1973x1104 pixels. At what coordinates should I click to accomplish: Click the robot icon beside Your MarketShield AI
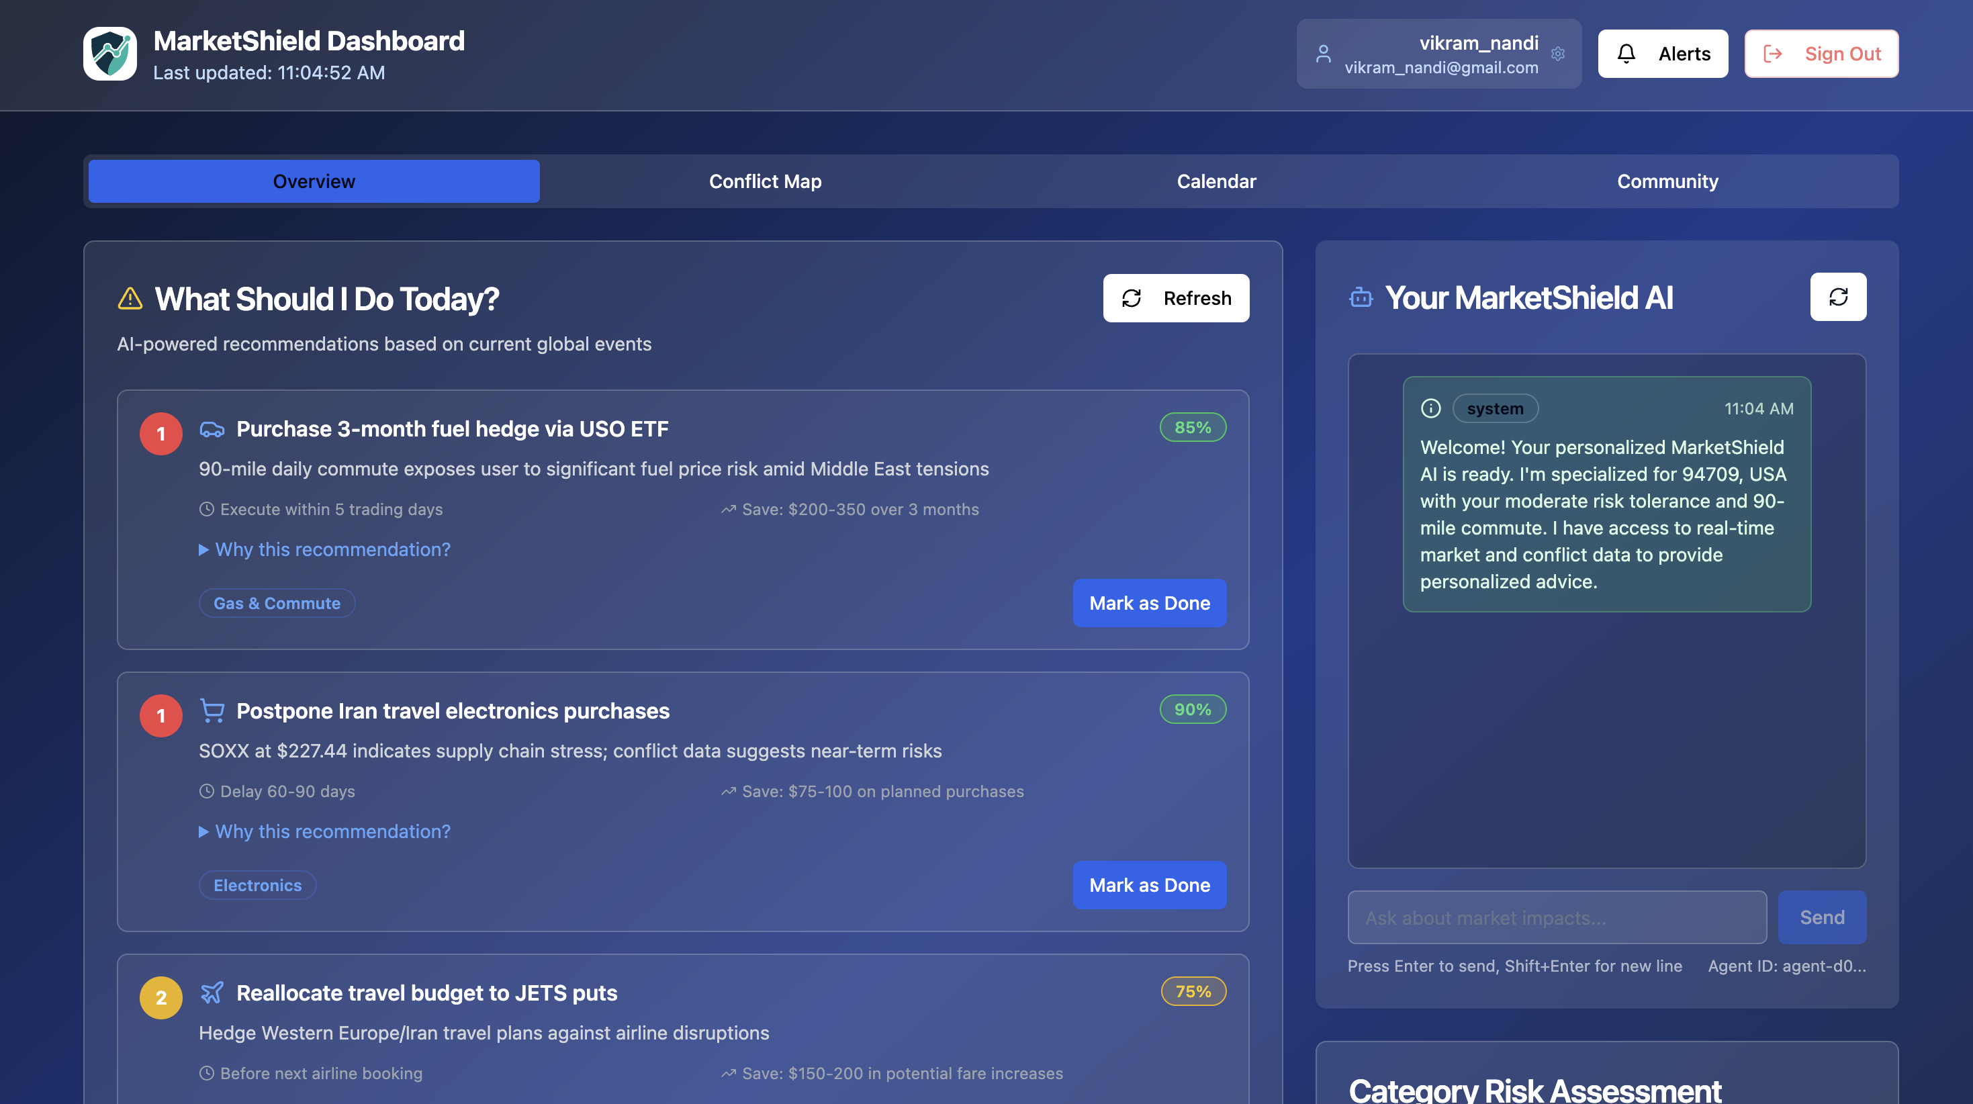(x=1361, y=297)
